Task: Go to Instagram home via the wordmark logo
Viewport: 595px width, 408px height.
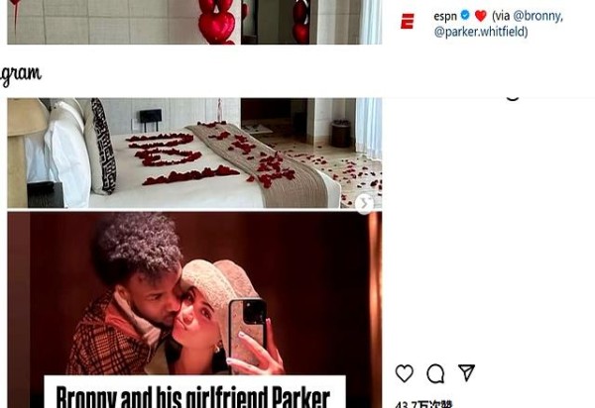Action: [20, 74]
